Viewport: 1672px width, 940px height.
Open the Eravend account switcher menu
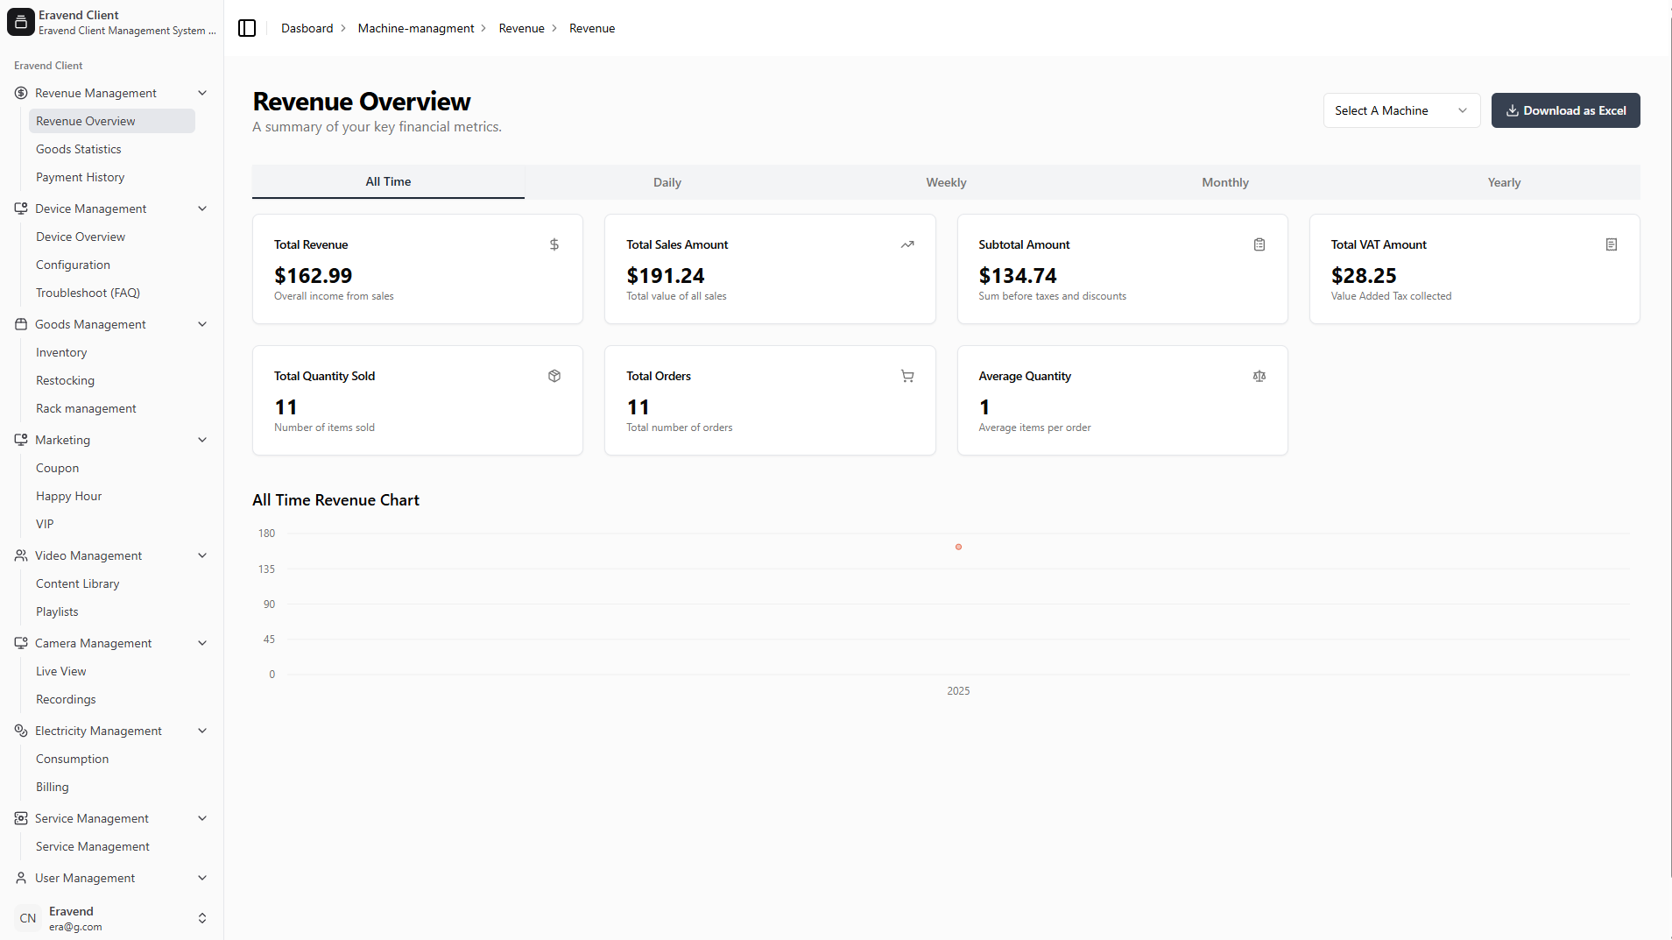[202, 918]
